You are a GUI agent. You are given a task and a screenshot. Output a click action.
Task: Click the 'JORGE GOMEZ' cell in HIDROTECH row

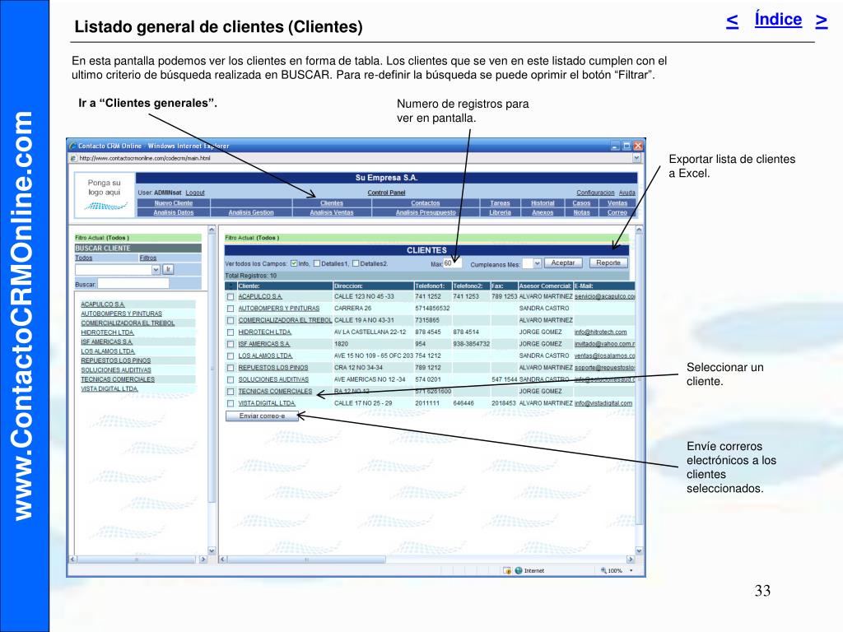point(540,332)
